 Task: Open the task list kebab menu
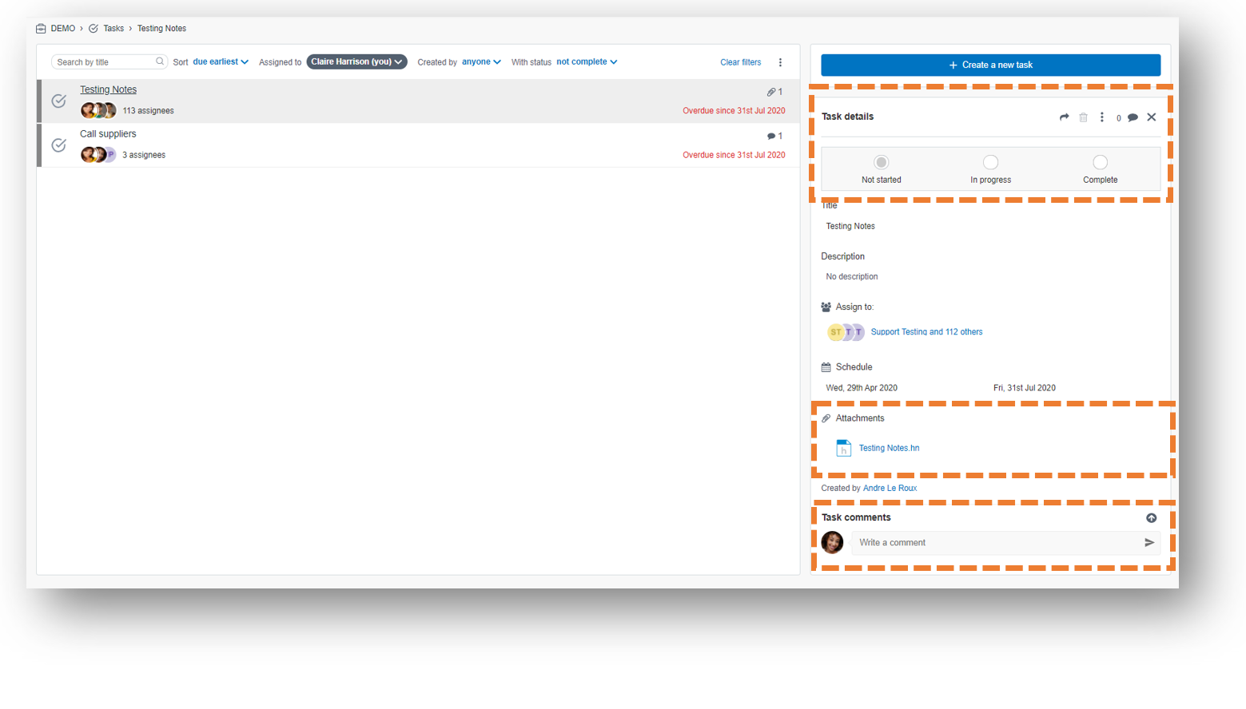click(x=780, y=62)
